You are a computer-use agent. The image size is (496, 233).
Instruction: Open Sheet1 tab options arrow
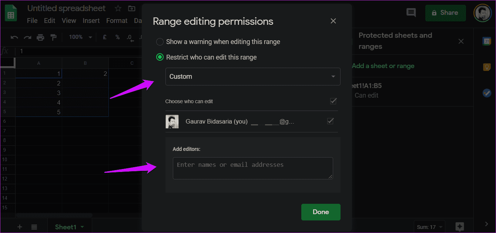tap(82, 227)
